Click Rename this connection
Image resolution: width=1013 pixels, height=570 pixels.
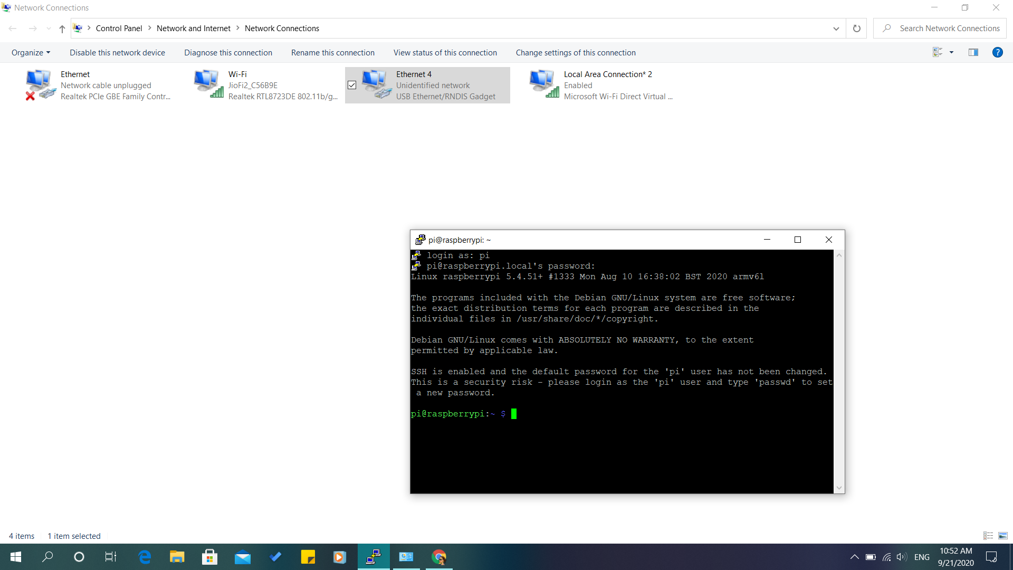tap(332, 52)
